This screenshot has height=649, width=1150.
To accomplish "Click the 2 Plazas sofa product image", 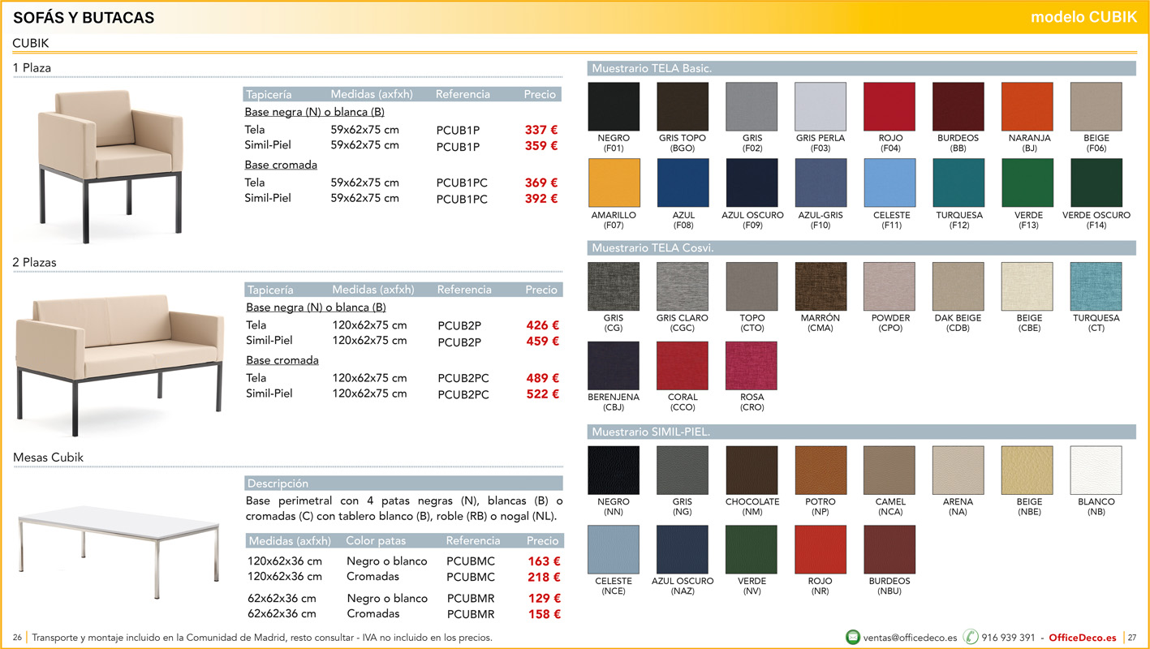I will click(119, 363).
